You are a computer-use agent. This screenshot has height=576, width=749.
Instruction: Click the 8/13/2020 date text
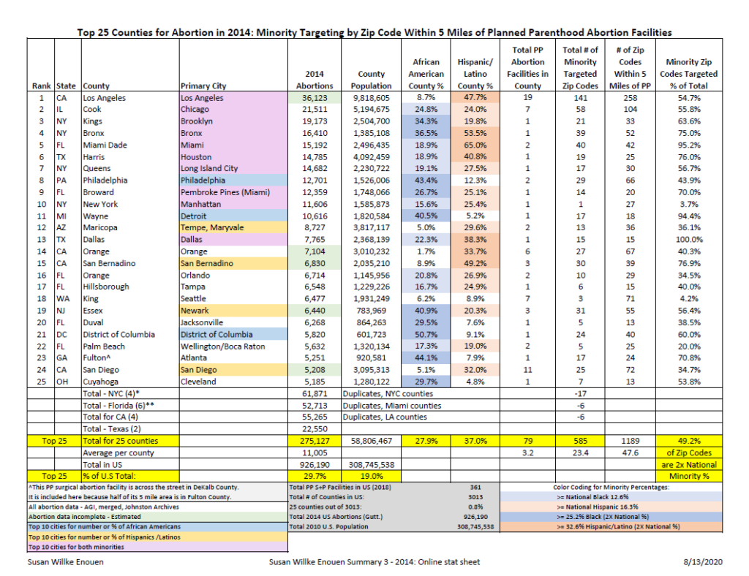(x=703, y=562)
